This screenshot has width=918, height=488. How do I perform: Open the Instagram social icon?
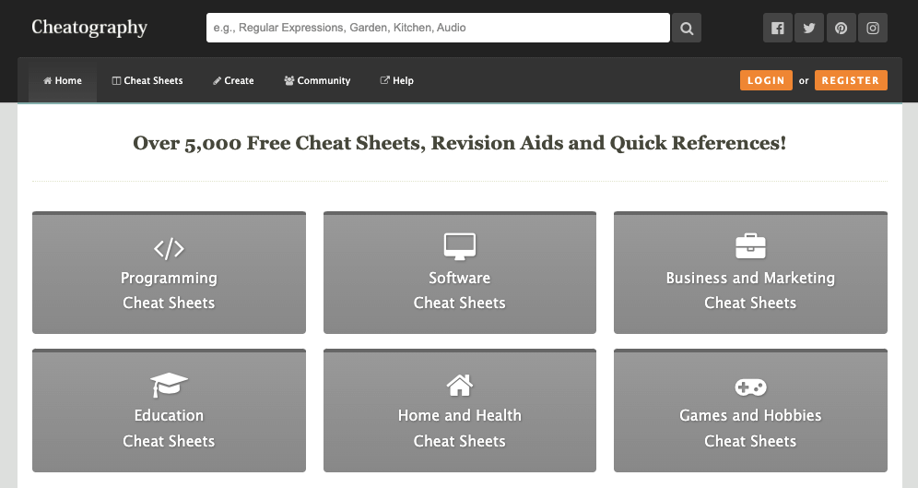click(872, 28)
